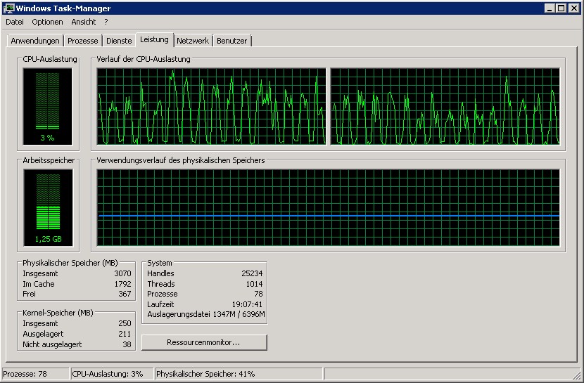The height and width of the screenshot is (383, 584).
Task: Minimize the Task-Manager window
Action: point(549,8)
